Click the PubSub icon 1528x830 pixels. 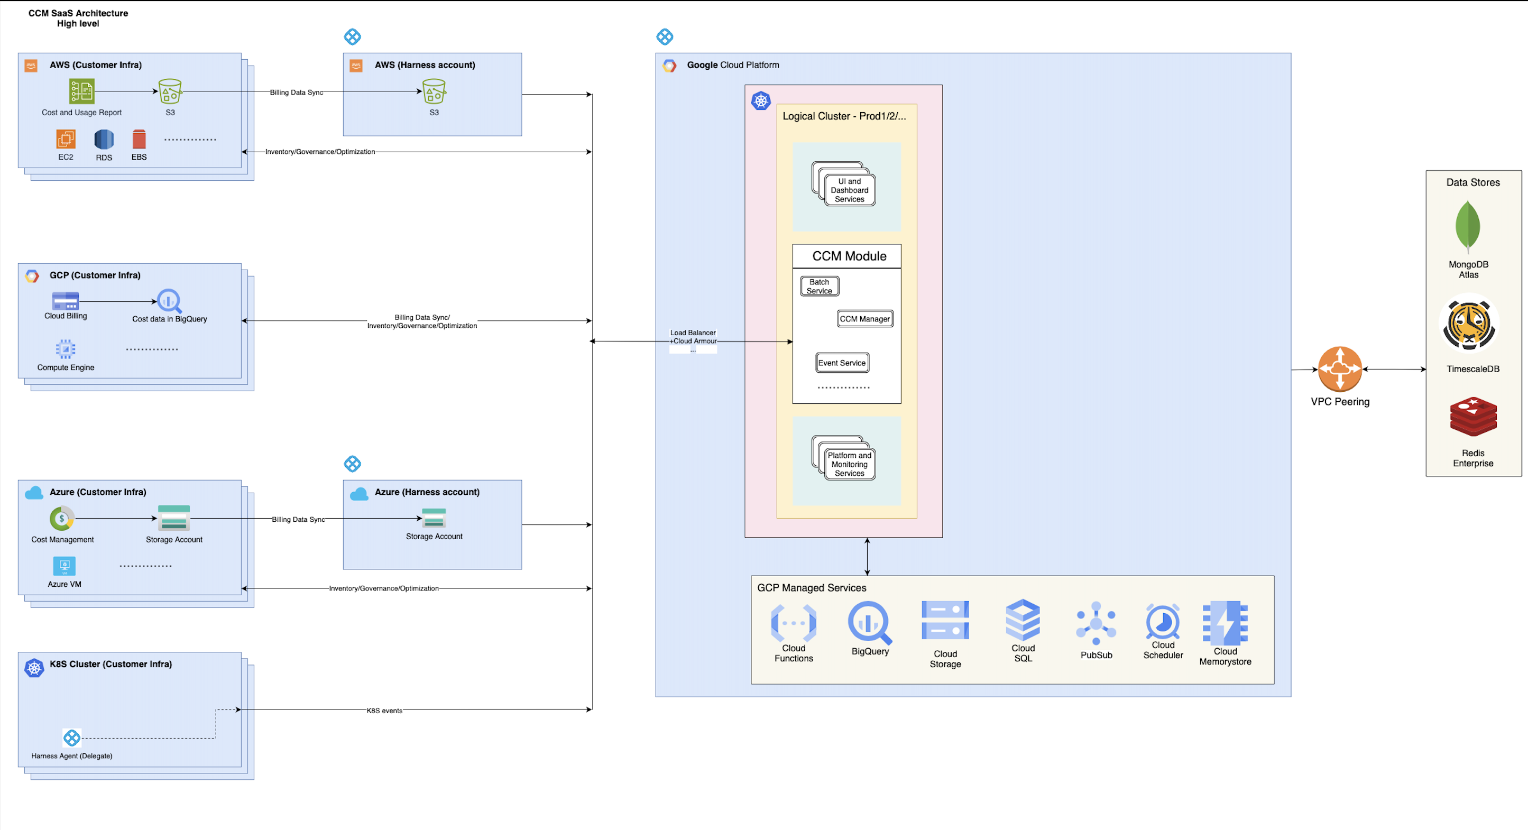(x=1096, y=623)
